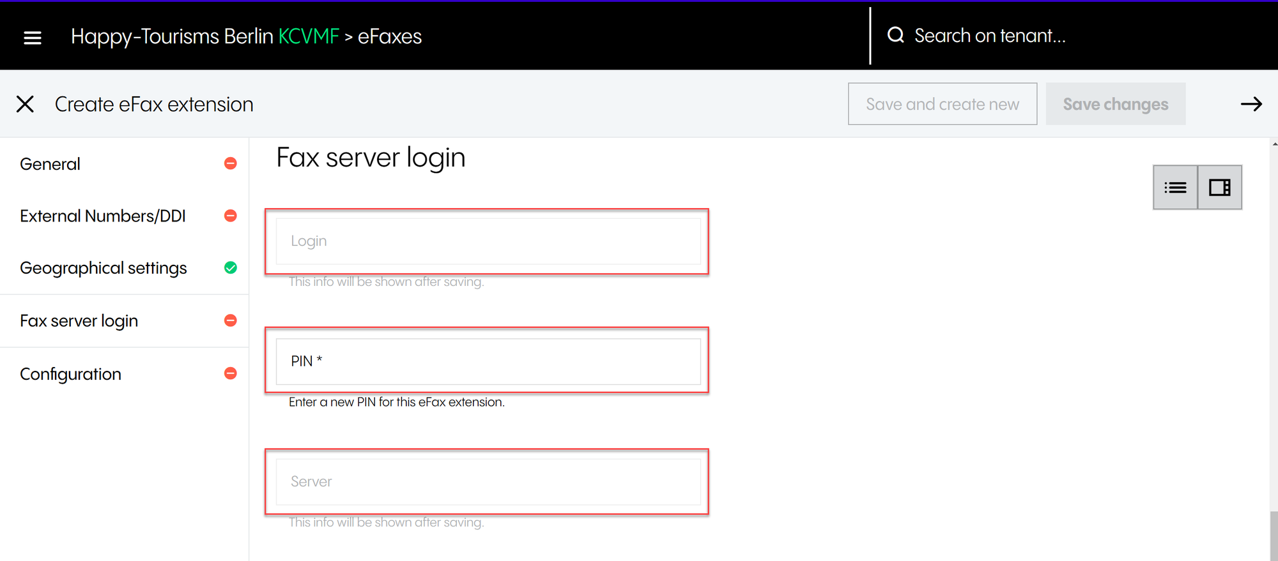Click the search magnifier icon

[x=896, y=35]
